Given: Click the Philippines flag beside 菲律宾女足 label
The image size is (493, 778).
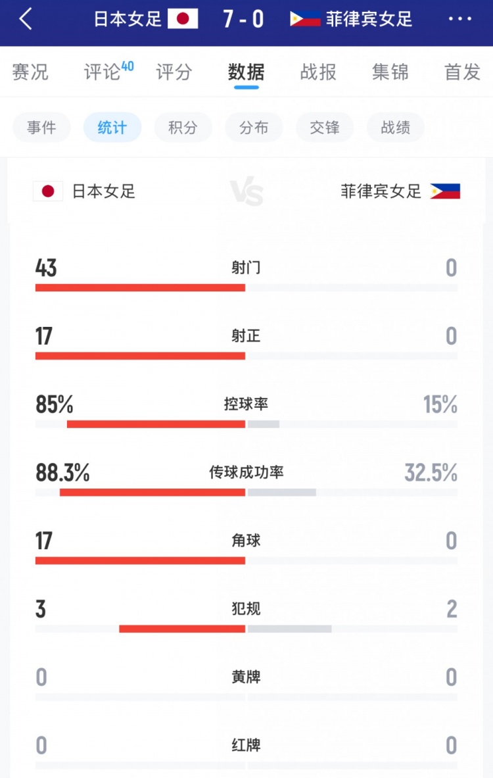Looking at the screenshot, I should tap(446, 191).
